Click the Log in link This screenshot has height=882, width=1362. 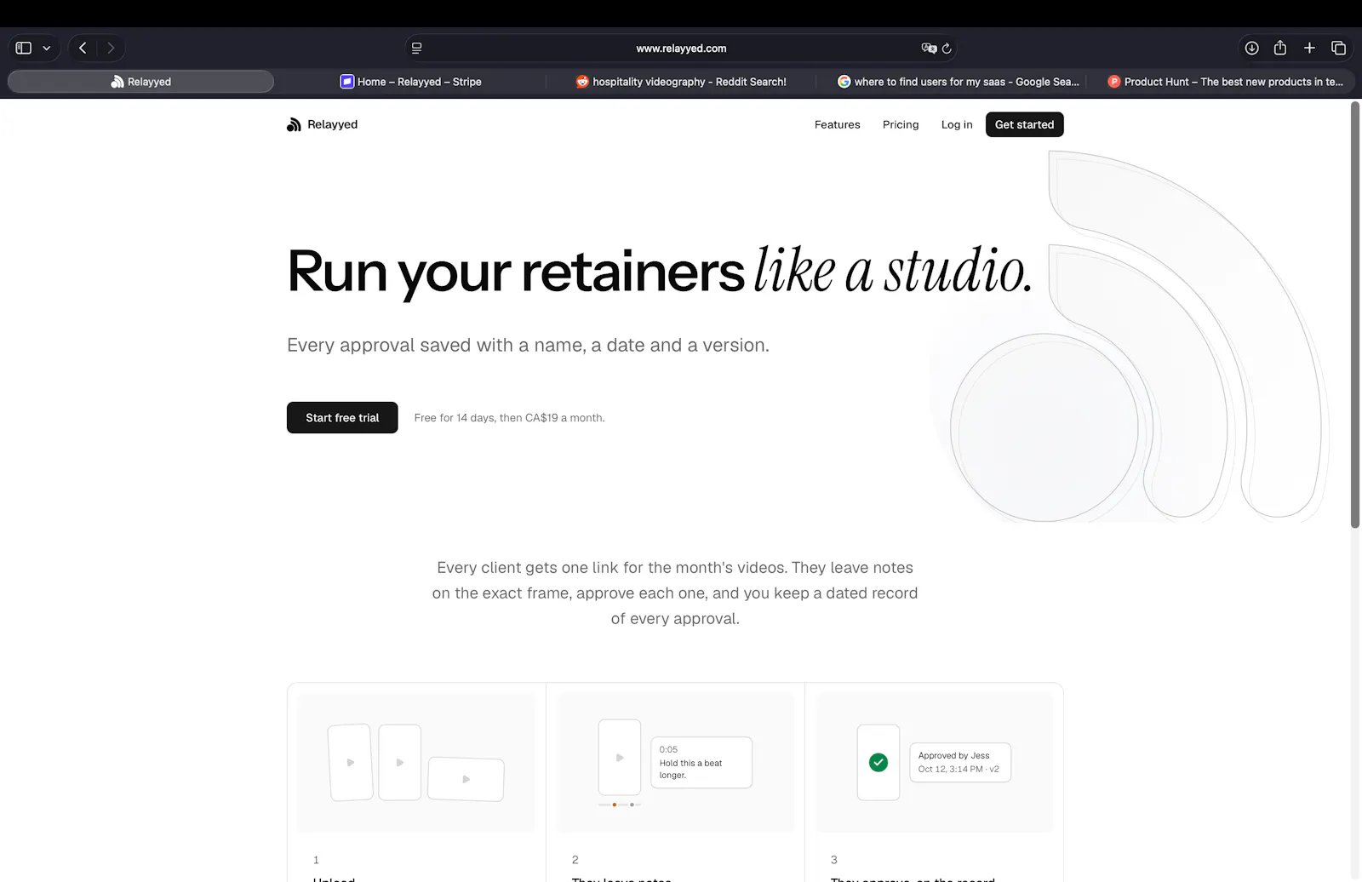[957, 124]
